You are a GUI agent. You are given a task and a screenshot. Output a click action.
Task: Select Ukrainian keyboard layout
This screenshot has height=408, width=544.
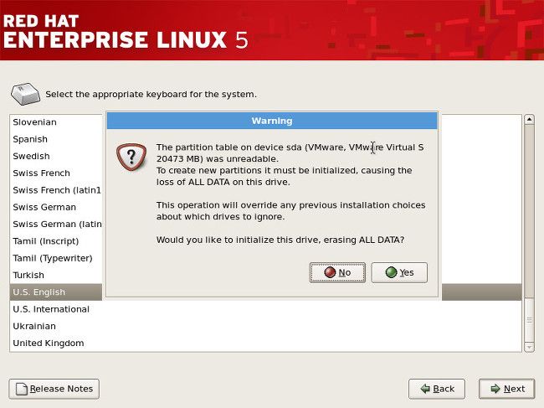(x=266, y=327)
